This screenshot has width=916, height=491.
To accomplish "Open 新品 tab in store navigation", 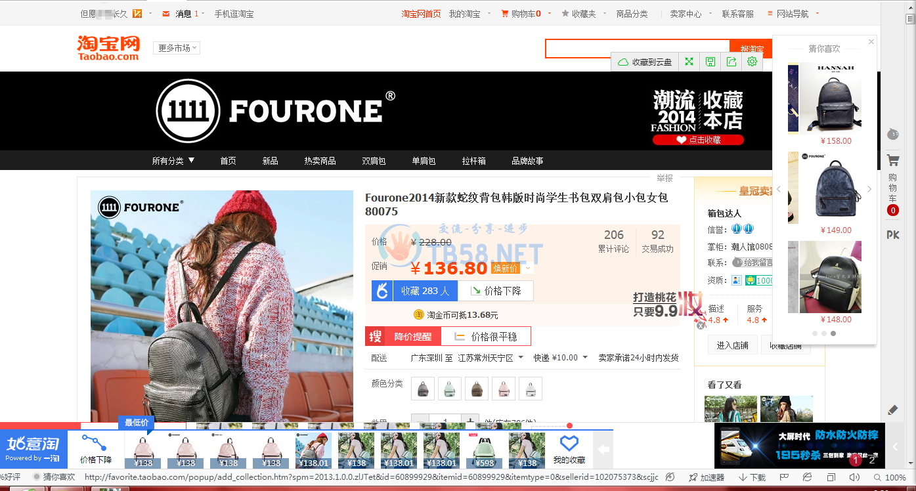I will click(270, 161).
